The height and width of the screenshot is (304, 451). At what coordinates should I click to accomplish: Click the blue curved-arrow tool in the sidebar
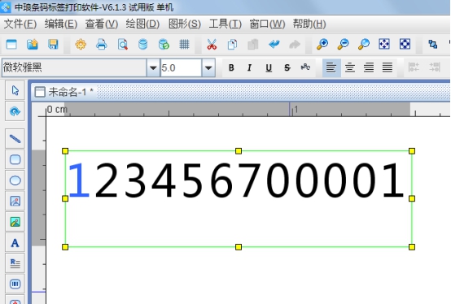click(15, 111)
